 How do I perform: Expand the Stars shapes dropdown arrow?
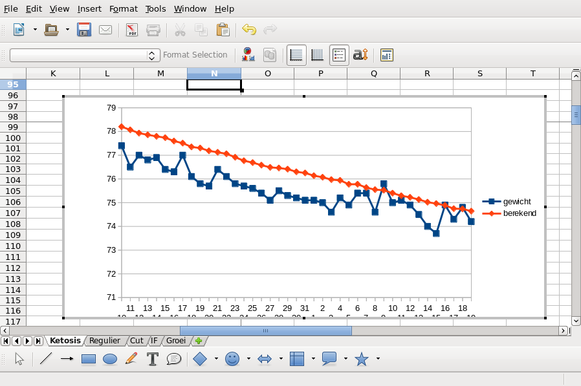(x=378, y=359)
